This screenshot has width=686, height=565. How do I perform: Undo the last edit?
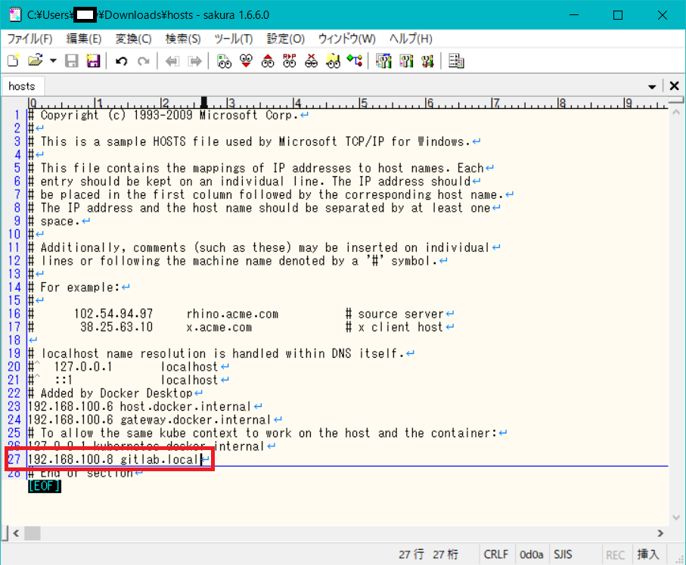pos(122,61)
